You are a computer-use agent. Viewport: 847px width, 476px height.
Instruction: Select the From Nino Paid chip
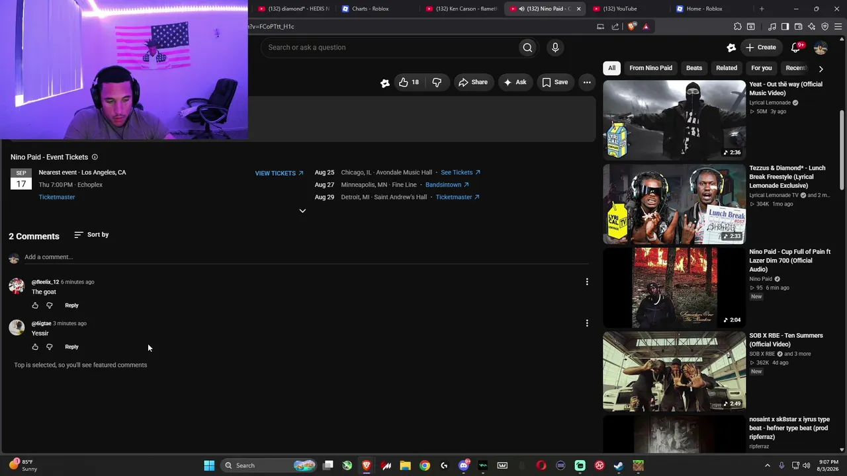(x=651, y=68)
